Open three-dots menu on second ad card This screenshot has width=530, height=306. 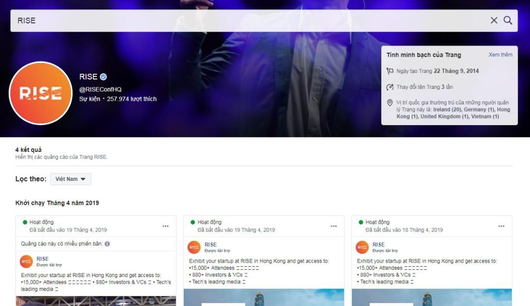pyautogui.click(x=334, y=226)
